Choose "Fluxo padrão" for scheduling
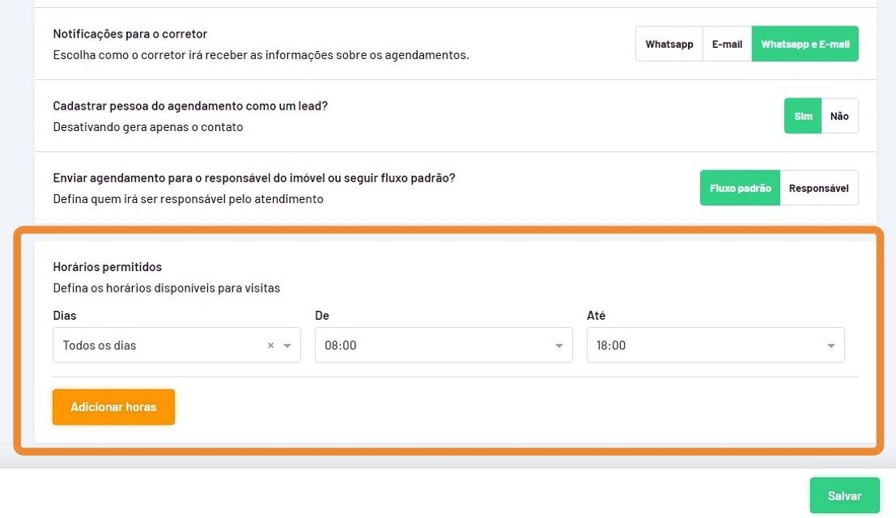This screenshot has width=896, height=518. tap(740, 189)
